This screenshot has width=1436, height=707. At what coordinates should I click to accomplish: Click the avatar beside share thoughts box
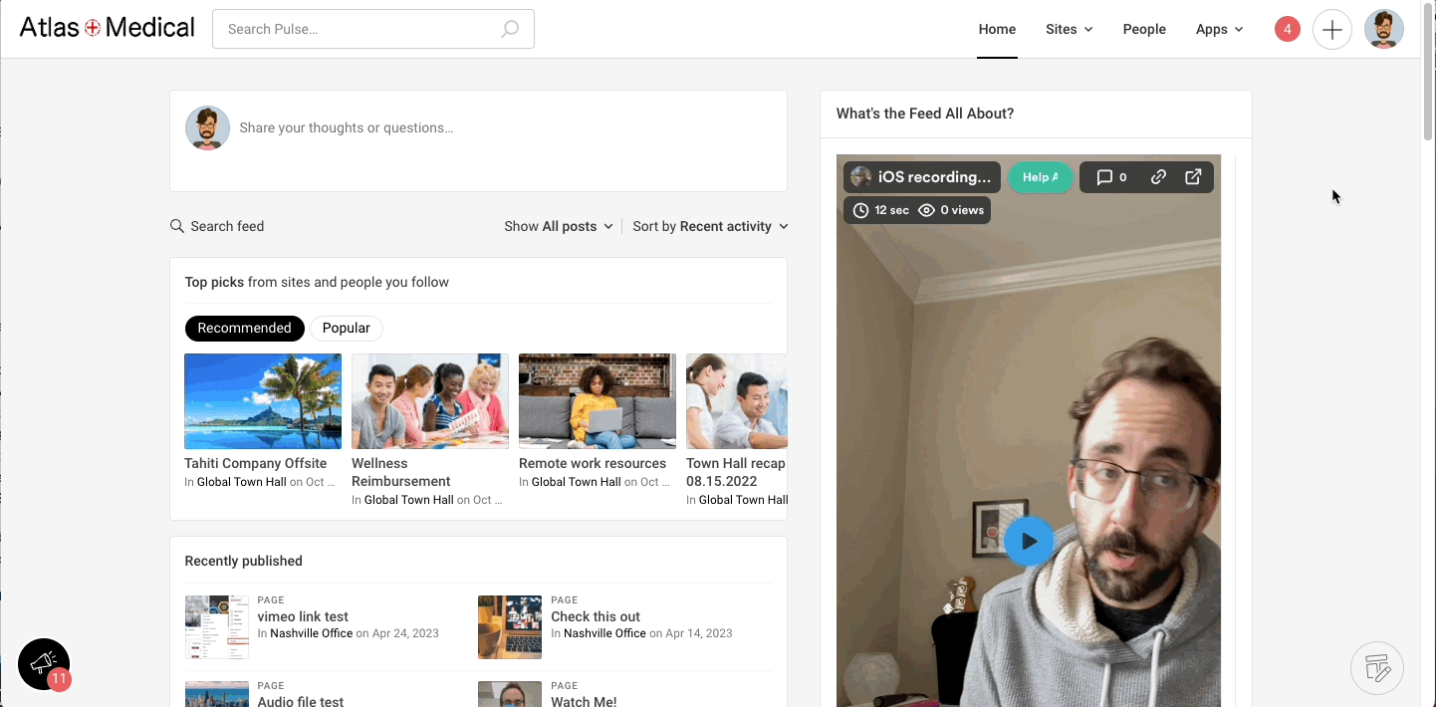pyautogui.click(x=207, y=127)
